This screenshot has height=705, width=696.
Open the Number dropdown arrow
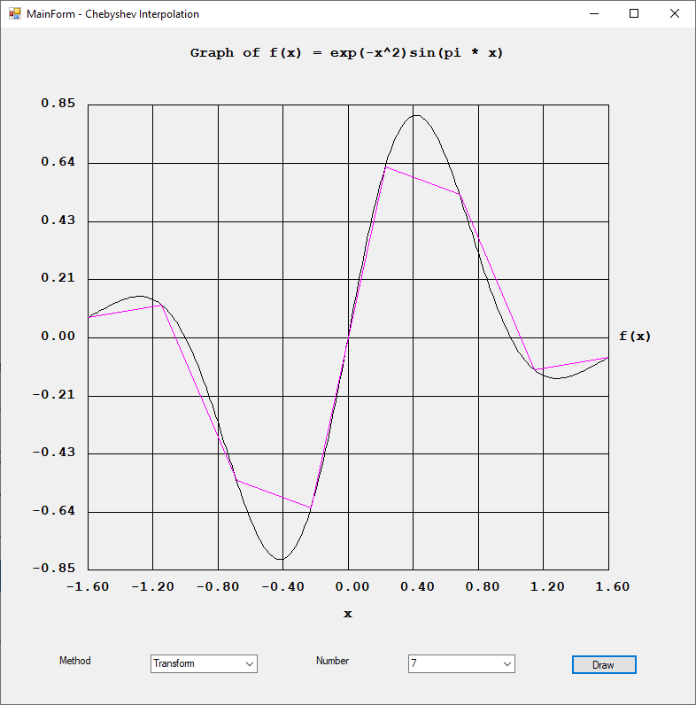pyautogui.click(x=507, y=663)
